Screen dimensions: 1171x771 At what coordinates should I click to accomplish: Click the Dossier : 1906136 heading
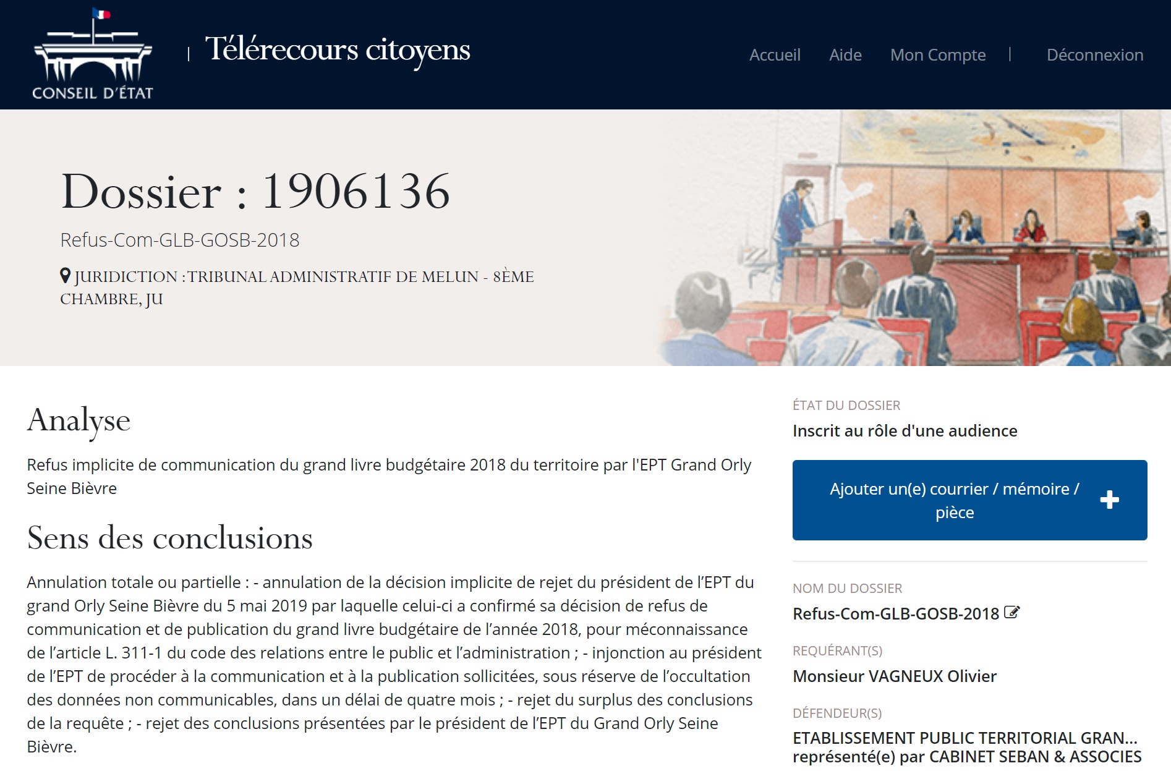click(x=255, y=192)
